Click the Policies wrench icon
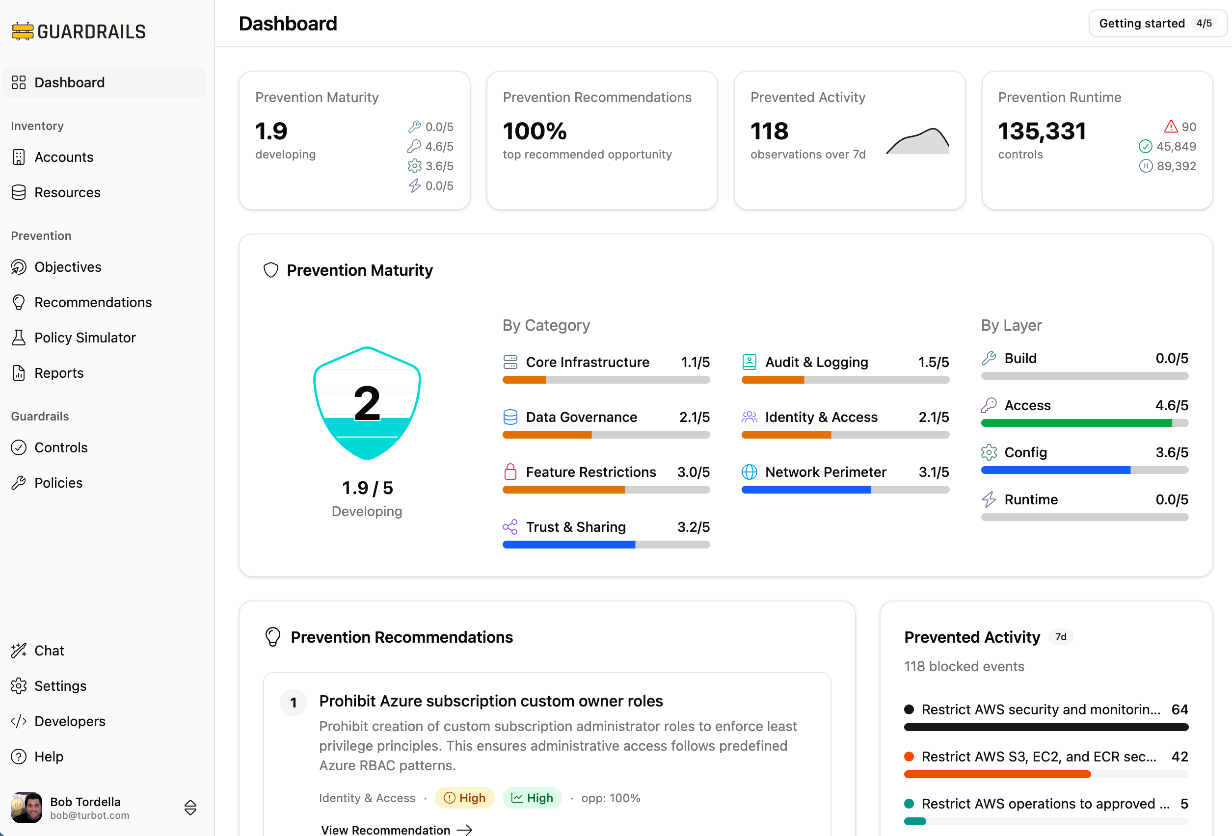The image size is (1232, 836). click(19, 483)
